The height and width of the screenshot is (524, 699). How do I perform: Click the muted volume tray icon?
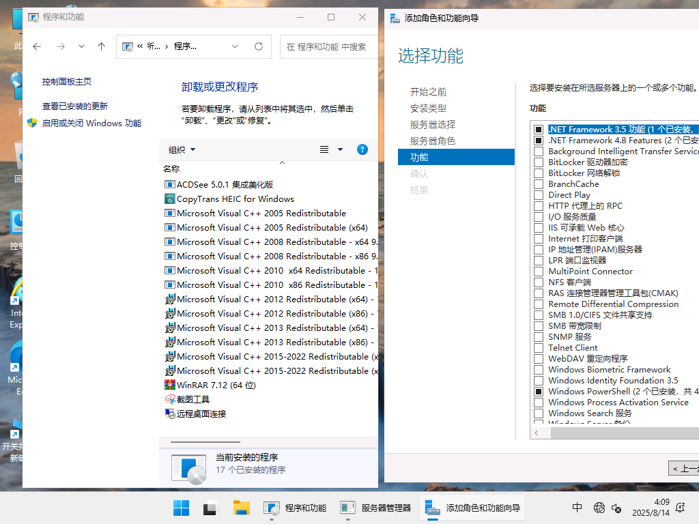pyautogui.click(x=616, y=508)
